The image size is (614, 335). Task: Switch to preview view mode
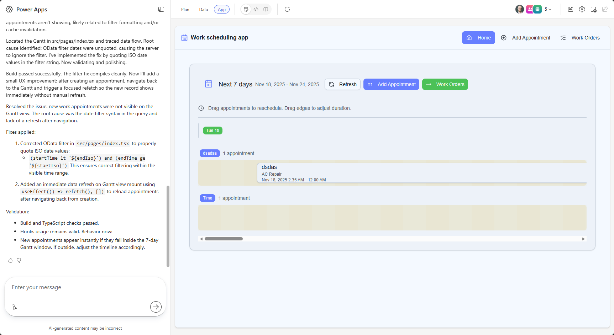coord(246,9)
